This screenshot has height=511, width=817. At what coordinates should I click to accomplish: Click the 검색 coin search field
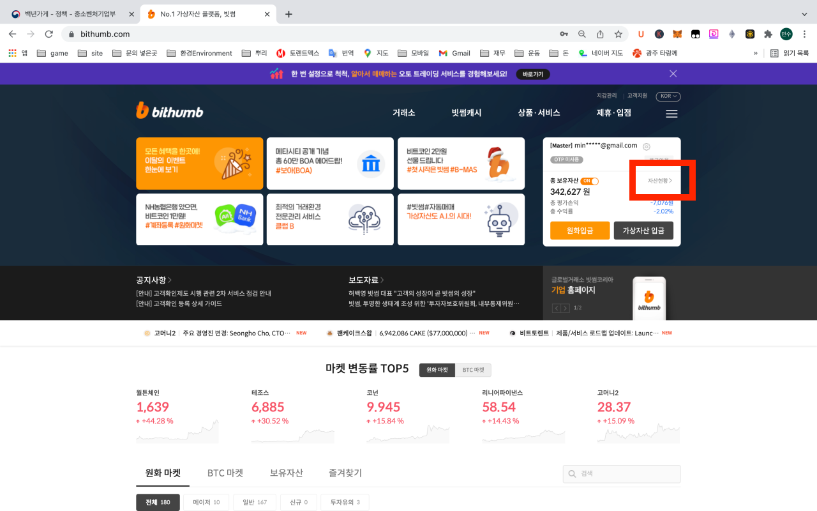(x=622, y=473)
